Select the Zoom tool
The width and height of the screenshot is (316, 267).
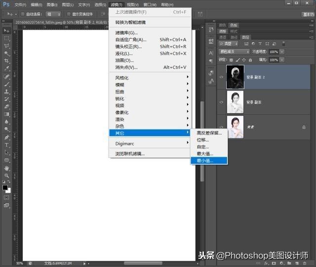[x=6, y=176]
